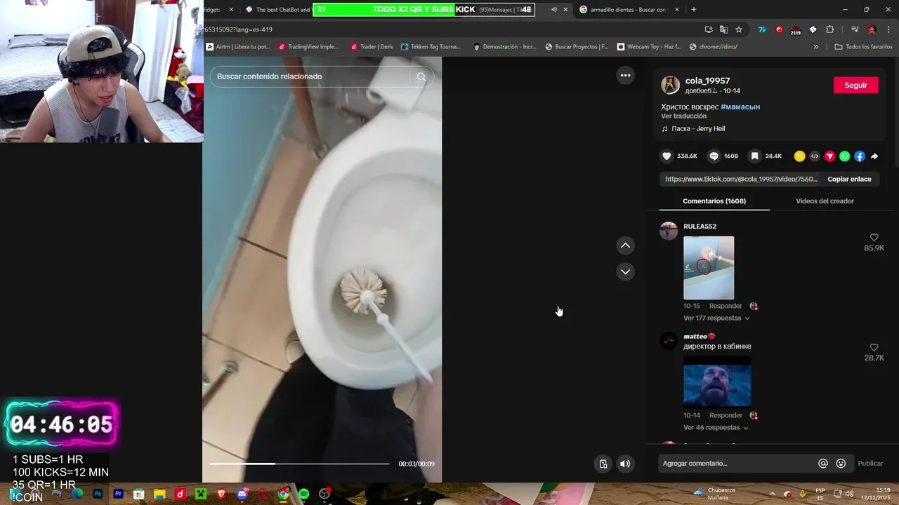
Task: Open the #мамасын hashtag link
Action: 740,107
